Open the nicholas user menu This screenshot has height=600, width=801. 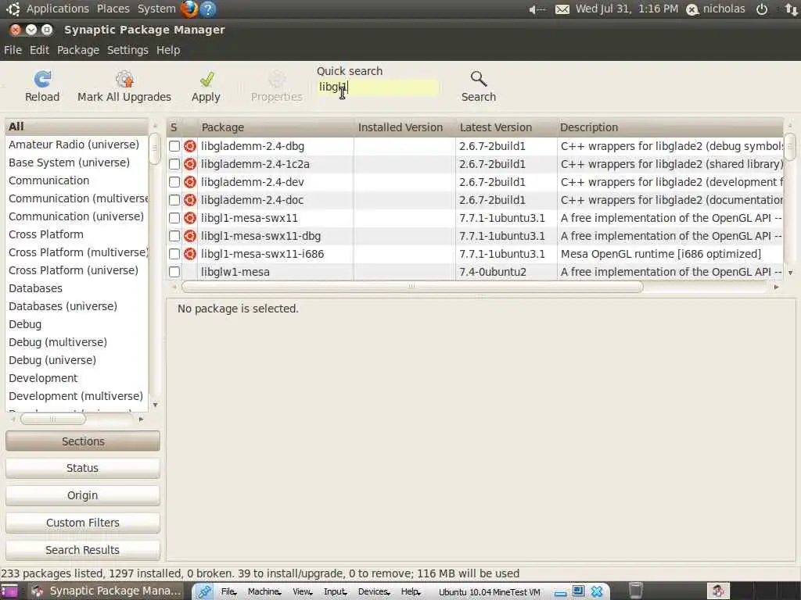(x=716, y=9)
